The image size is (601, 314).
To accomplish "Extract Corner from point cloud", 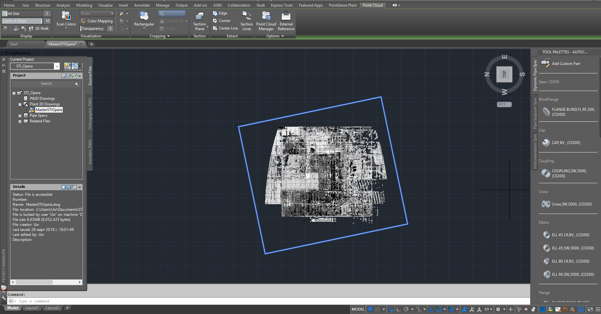I will (x=221, y=21).
